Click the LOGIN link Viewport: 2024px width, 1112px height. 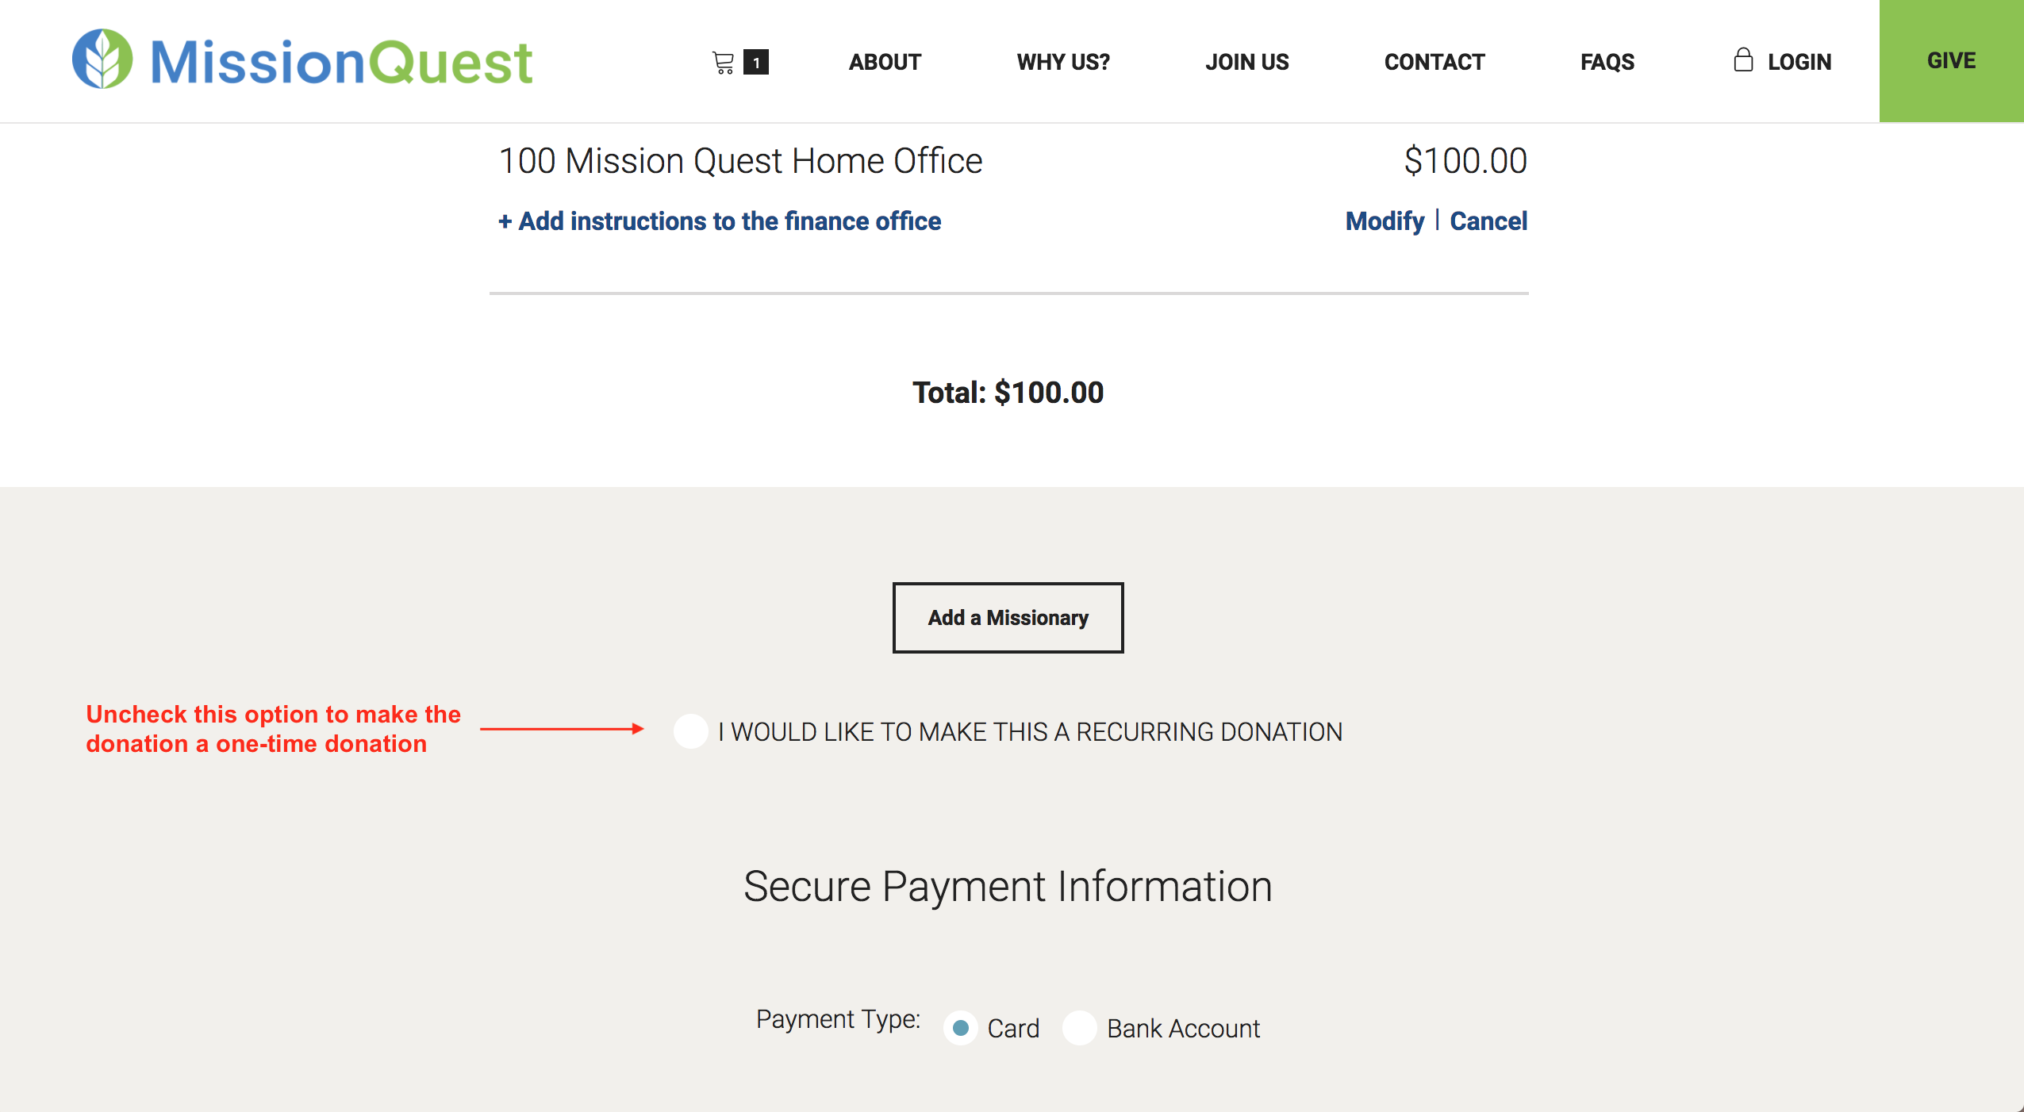point(1799,61)
